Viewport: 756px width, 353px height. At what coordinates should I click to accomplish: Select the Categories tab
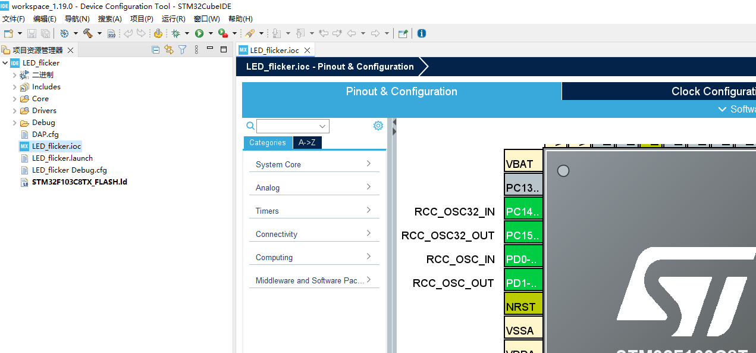[268, 142]
